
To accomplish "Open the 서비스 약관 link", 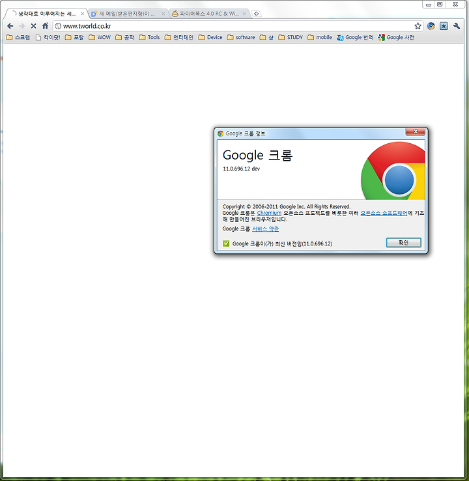I will click(x=266, y=229).
